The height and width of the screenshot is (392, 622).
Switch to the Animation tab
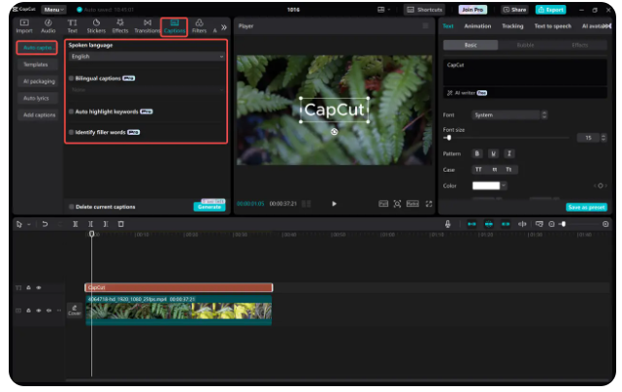click(477, 26)
